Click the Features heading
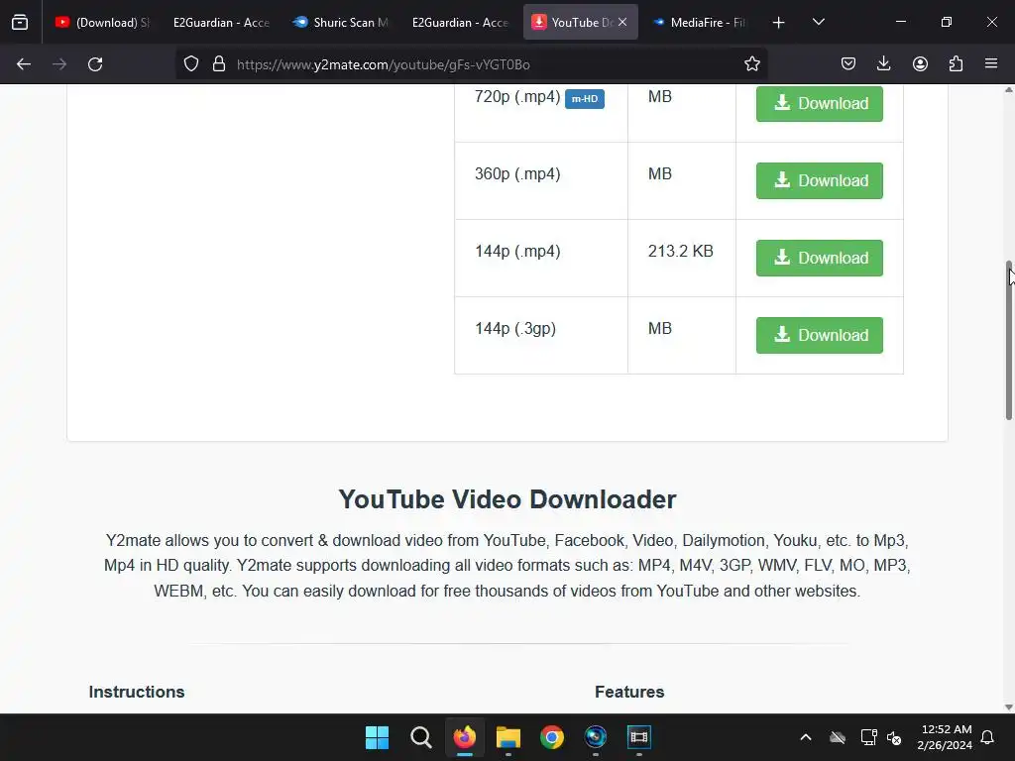The image size is (1015, 761). 629,692
